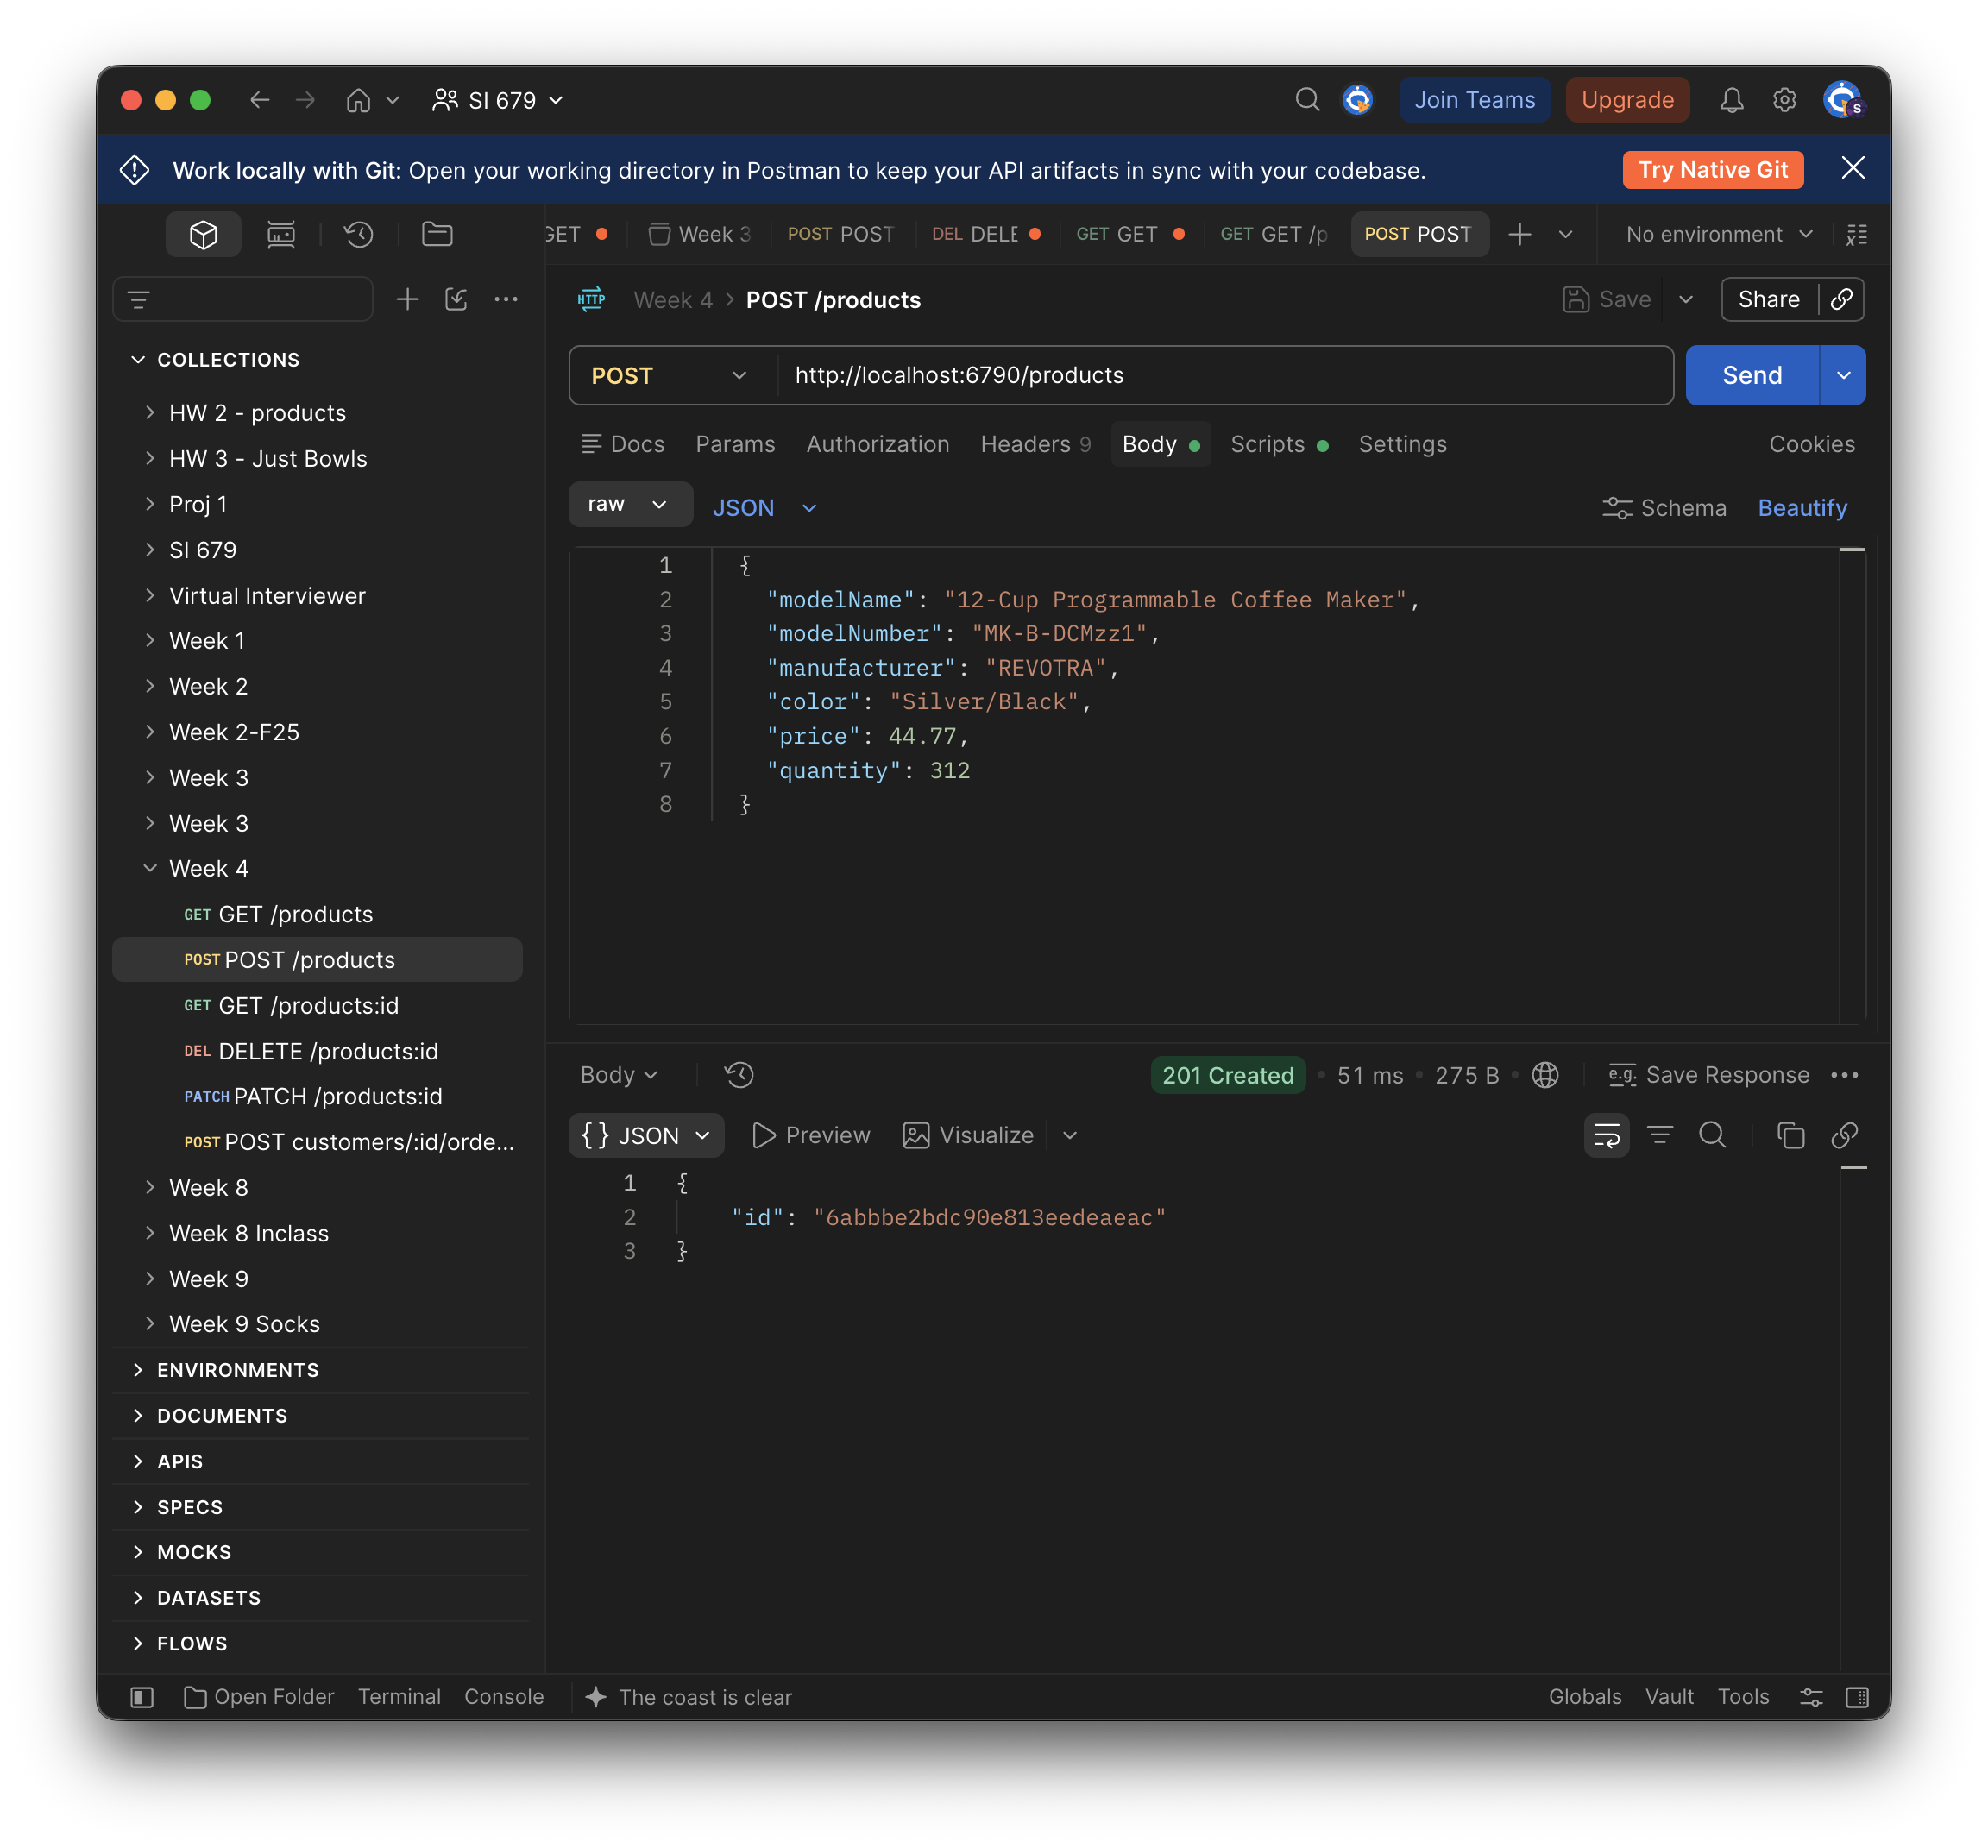
Task: Open the No environment selector
Action: (x=1719, y=234)
